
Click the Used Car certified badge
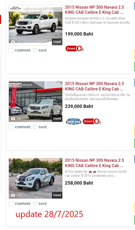pyautogui.click(x=74, y=121)
